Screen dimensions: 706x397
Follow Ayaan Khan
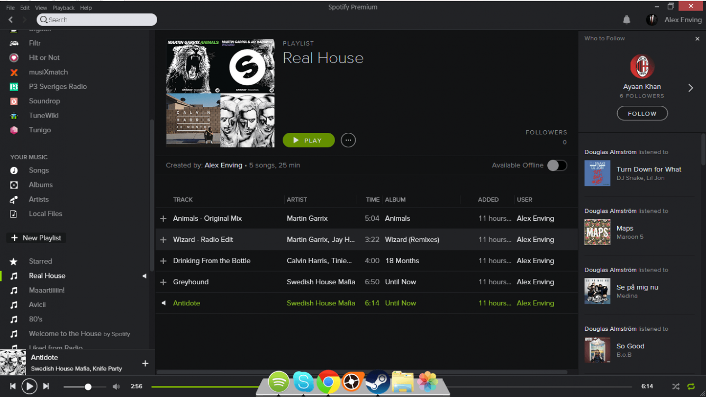click(642, 113)
